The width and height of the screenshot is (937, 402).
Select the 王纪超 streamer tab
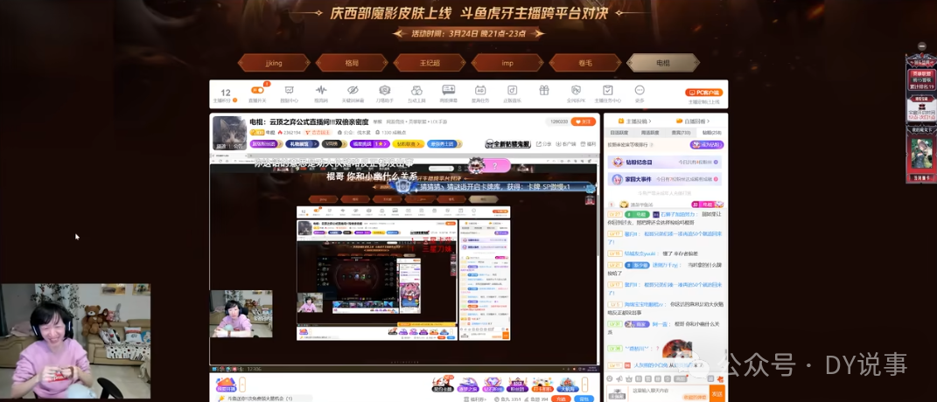pos(429,63)
